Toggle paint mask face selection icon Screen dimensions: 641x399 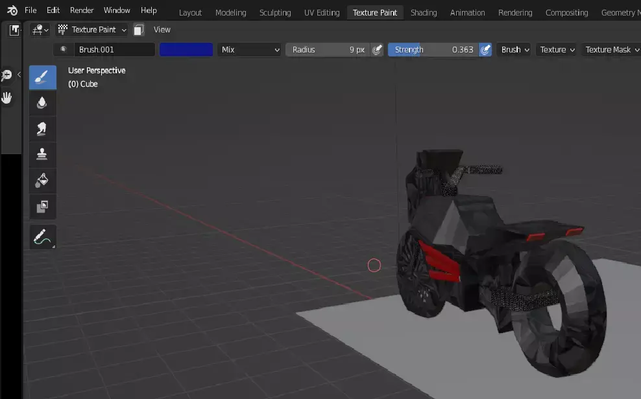139,30
